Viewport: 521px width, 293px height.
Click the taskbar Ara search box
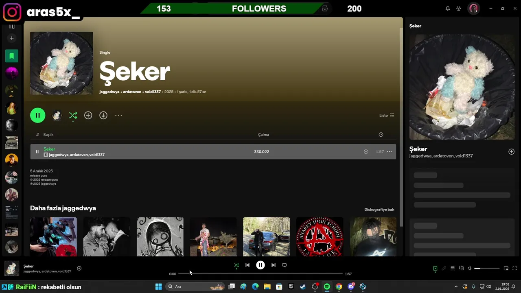195,286
